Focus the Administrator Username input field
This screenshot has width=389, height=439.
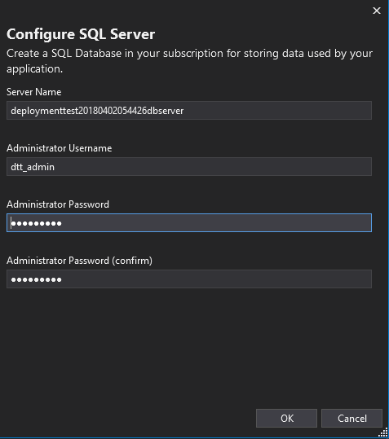pyautogui.click(x=189, y=167)
